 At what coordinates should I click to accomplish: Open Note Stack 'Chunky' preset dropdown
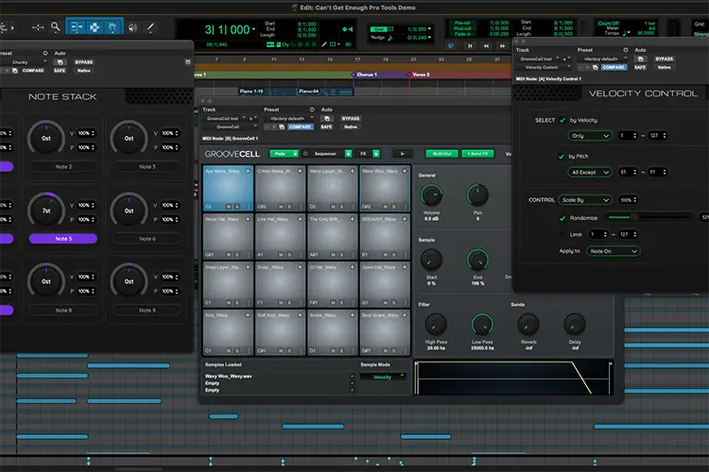pyautogui.click(x=24, y=62)
